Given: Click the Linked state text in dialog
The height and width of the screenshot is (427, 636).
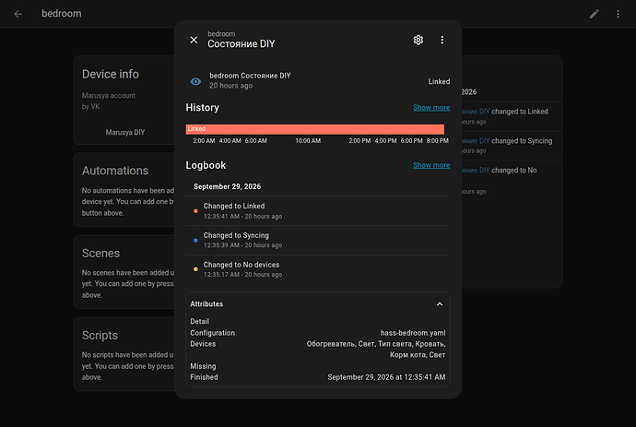Looking at the screenshot, I should [439, 81].
